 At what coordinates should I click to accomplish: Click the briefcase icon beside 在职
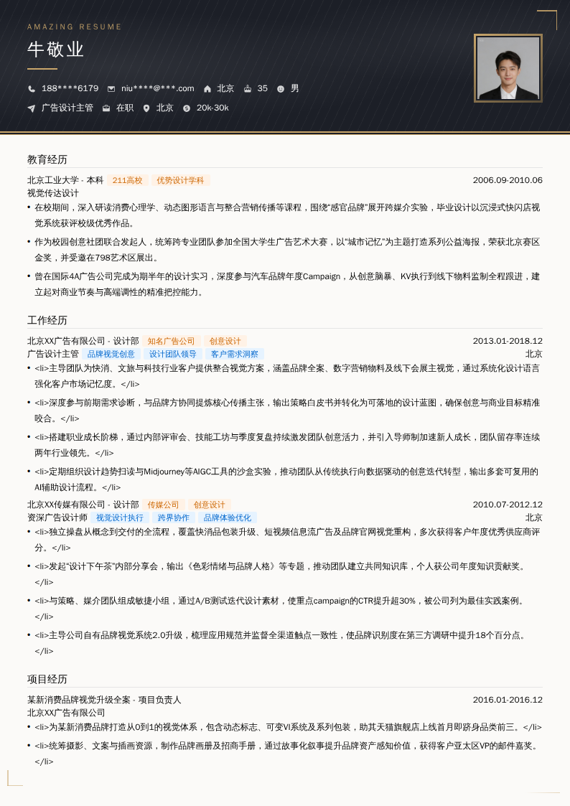coord(106,108)
